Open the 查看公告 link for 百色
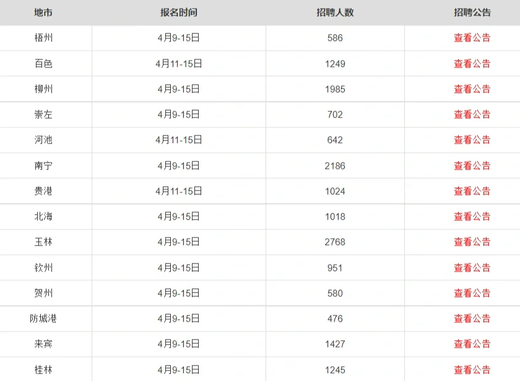This screenshot has width=520, height=381. click(472, 64)
